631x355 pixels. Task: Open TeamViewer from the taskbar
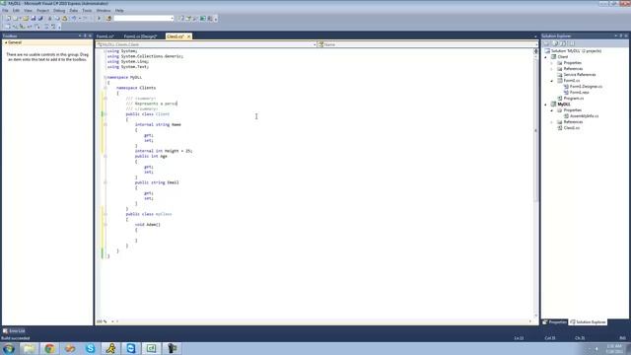pyautogui.click(x=131, y=348)
